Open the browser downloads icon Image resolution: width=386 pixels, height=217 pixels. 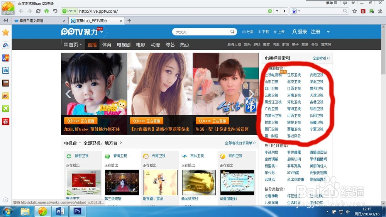[x=380, y=11]
